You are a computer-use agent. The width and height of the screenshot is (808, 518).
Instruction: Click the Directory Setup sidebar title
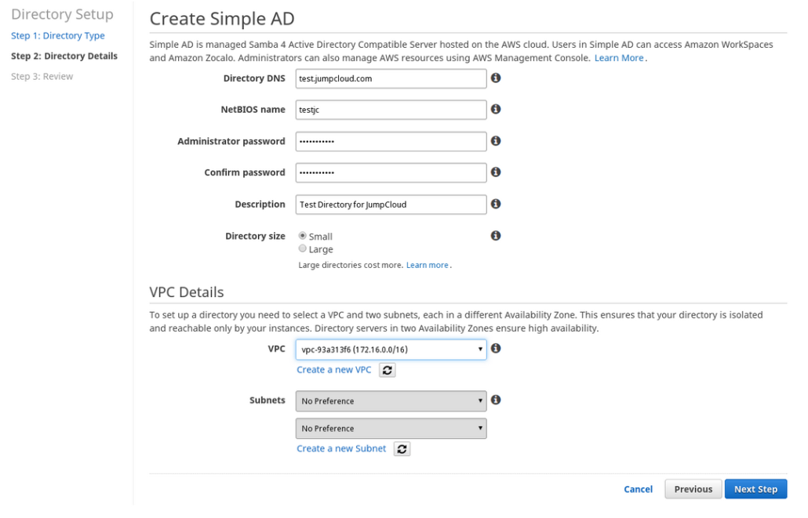pos(62,14)
